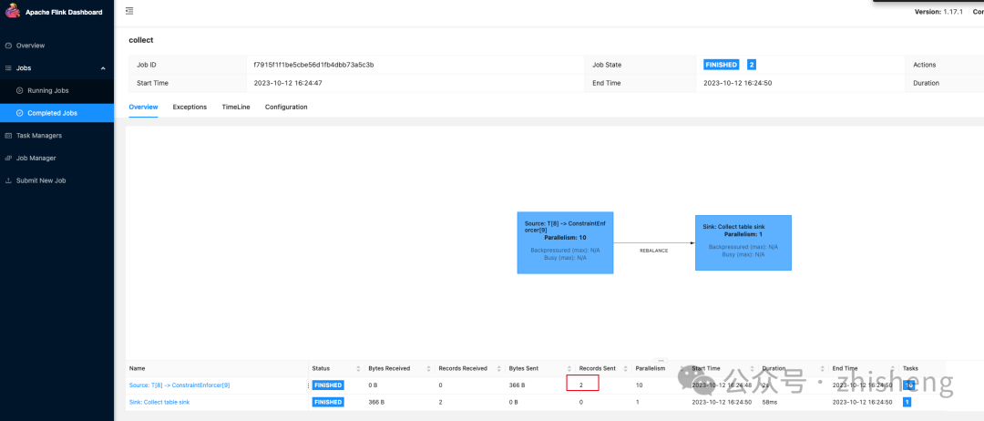The image size is (984, 421).
Task: Sort table by Records Sent
Action: tap(628, 368)
